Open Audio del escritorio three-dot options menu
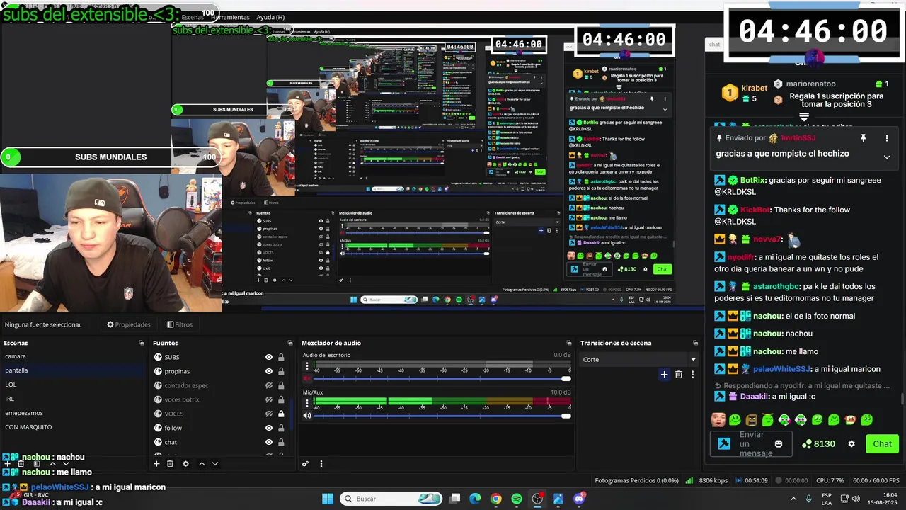This screenshot has width=906, height=510. 307,366
